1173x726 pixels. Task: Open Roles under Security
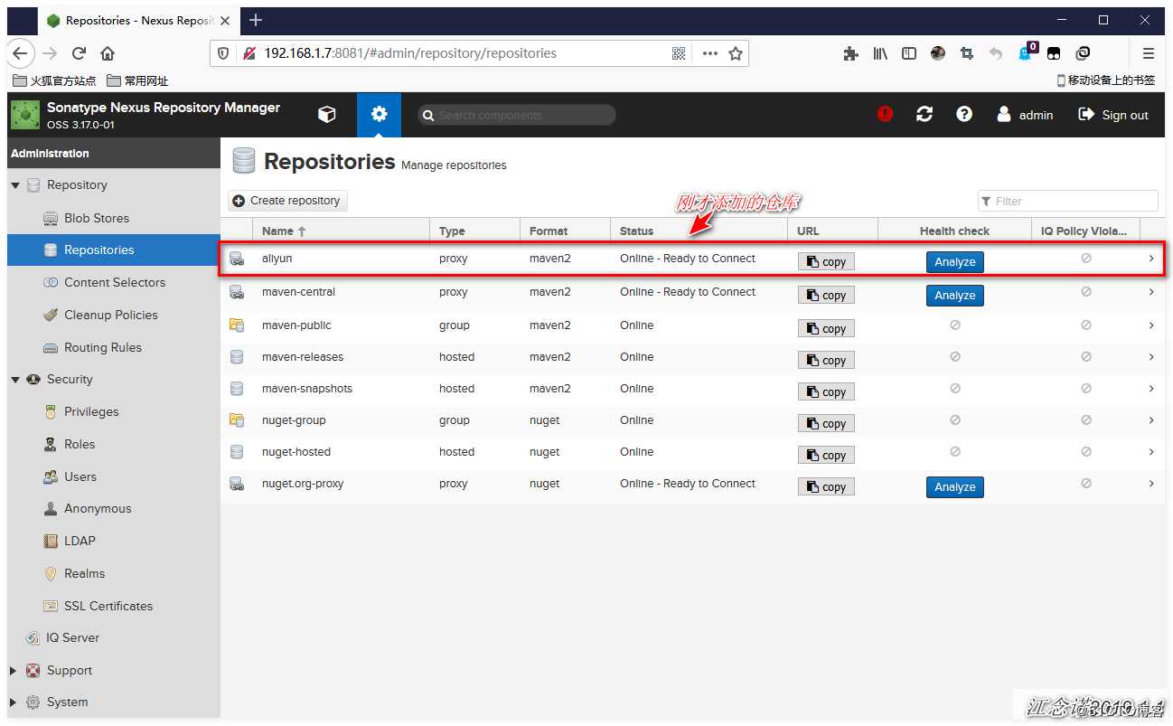79,444
